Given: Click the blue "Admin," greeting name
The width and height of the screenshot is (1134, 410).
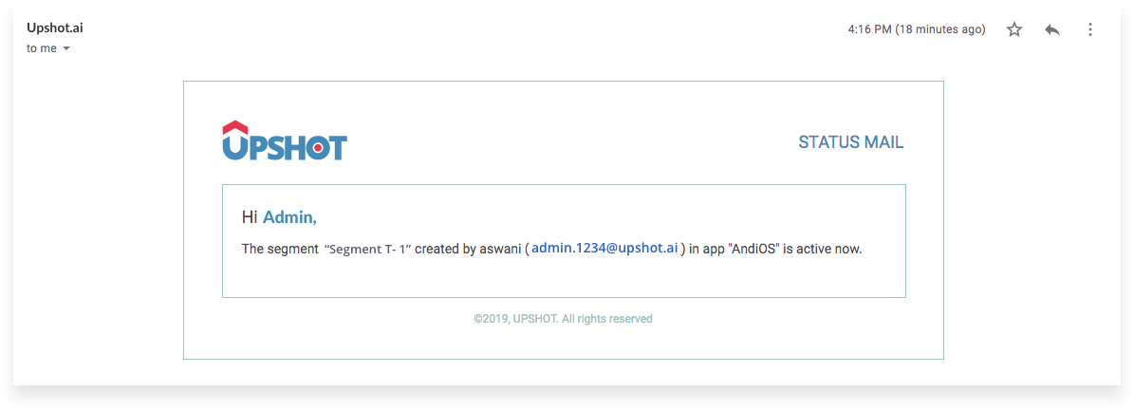Looking at the screenshot, I should tap(289, 217).
